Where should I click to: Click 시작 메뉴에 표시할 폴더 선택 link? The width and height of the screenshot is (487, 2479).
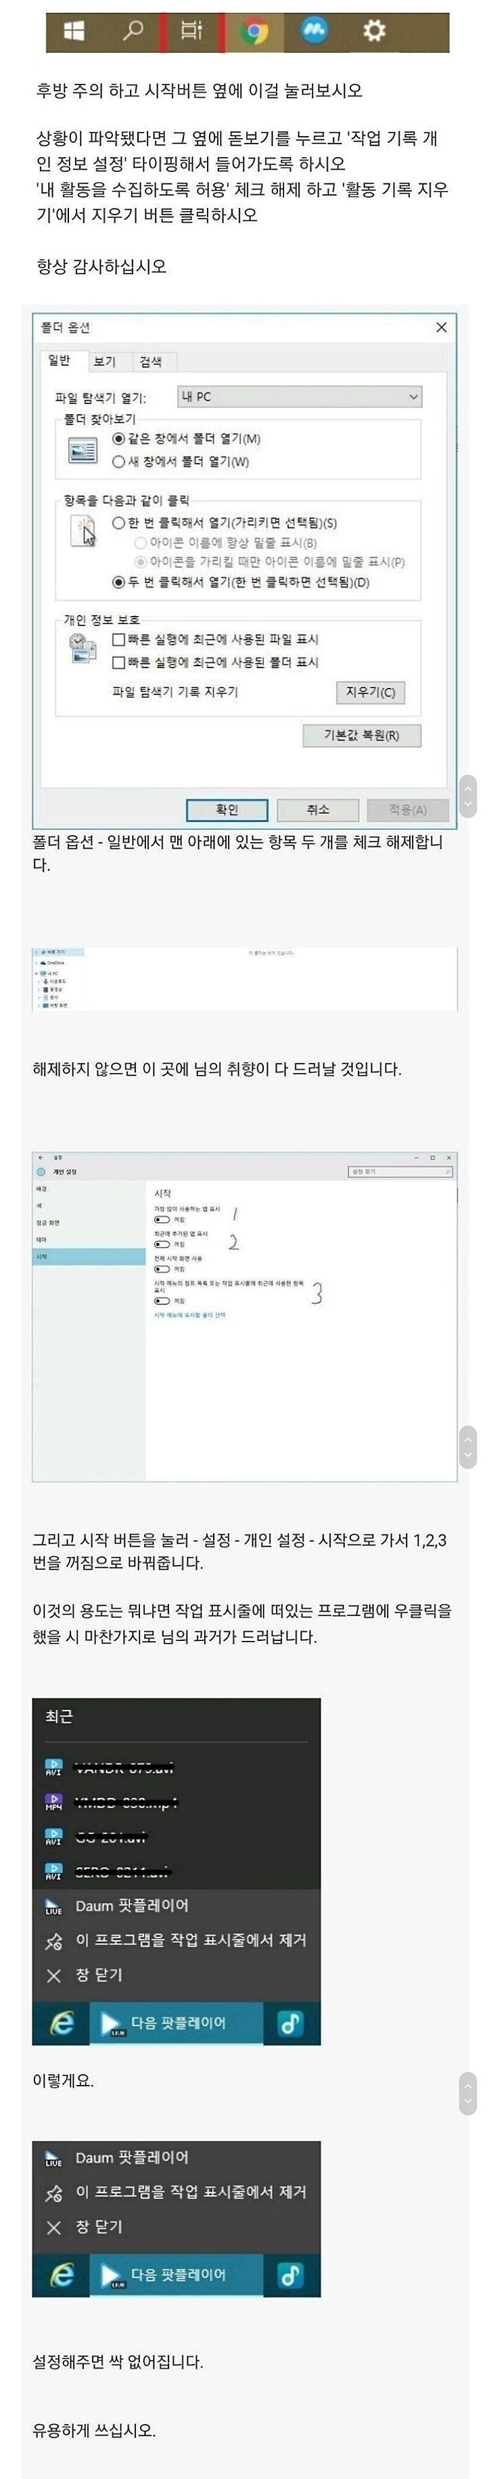[x=189, y=1315]
